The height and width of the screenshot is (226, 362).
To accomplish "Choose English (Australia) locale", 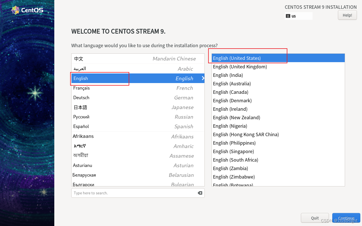I will (x=278, y=83).
